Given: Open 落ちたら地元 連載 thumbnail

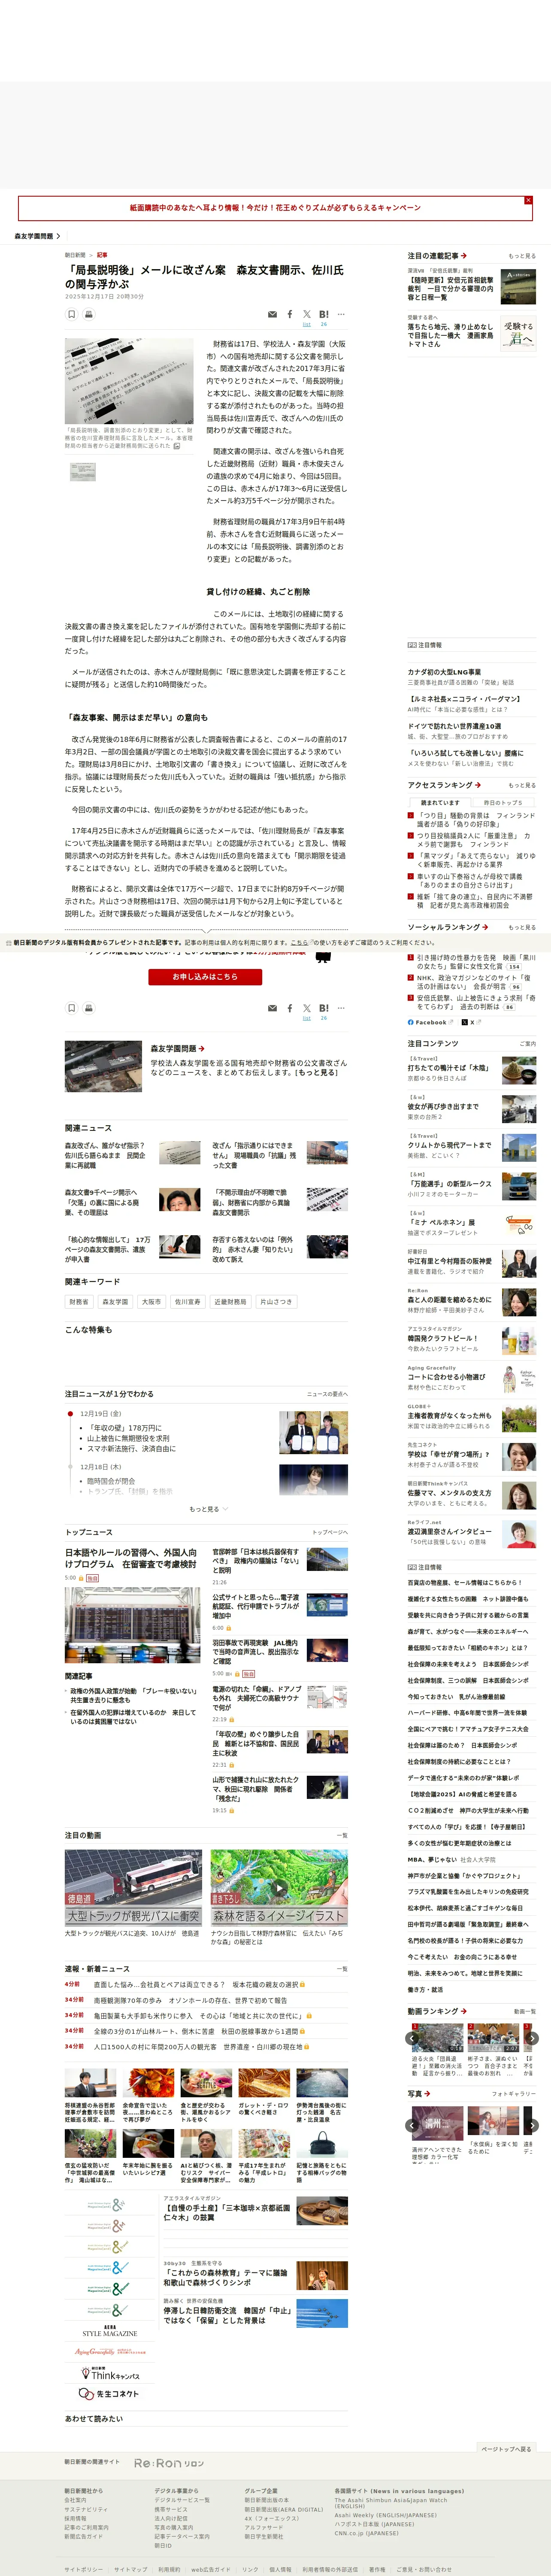Looking at the screenshot, I should [517, 334].
